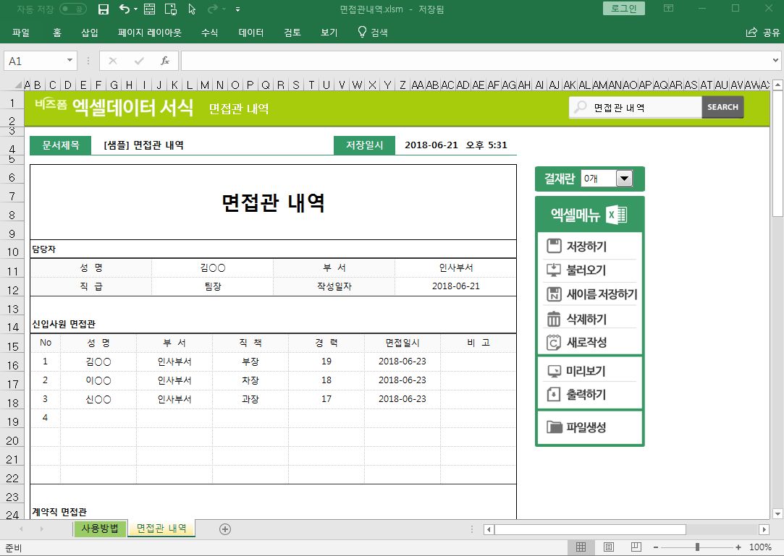Screen dimensions: 784x556
Task: Click the 공유 share button
Action: coord(763,33)
